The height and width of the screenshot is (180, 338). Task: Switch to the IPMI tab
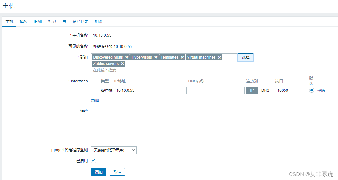click(x=38, y=22)
